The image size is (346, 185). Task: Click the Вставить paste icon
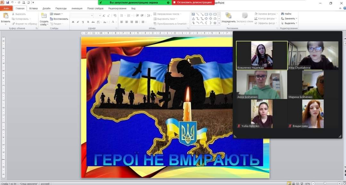click(5, 16)
